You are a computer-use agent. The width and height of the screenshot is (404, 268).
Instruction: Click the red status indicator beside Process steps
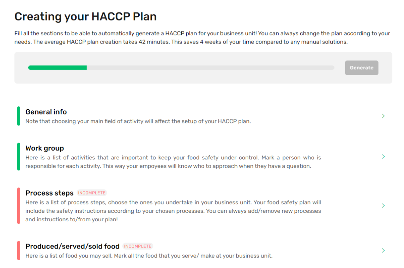coord(19,205)
